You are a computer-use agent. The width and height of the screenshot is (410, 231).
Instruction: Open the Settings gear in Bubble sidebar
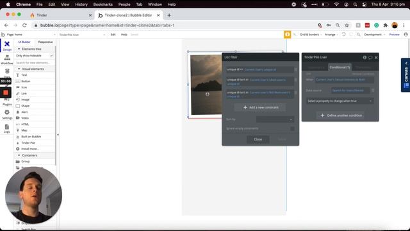tap(7, 114)
